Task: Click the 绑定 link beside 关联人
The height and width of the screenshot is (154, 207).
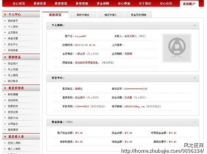Action: pyautogui.click(x=142, y=36)
